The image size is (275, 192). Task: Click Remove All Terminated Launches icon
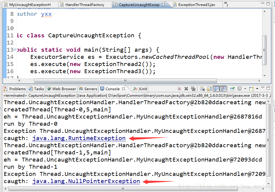point(193,89)
